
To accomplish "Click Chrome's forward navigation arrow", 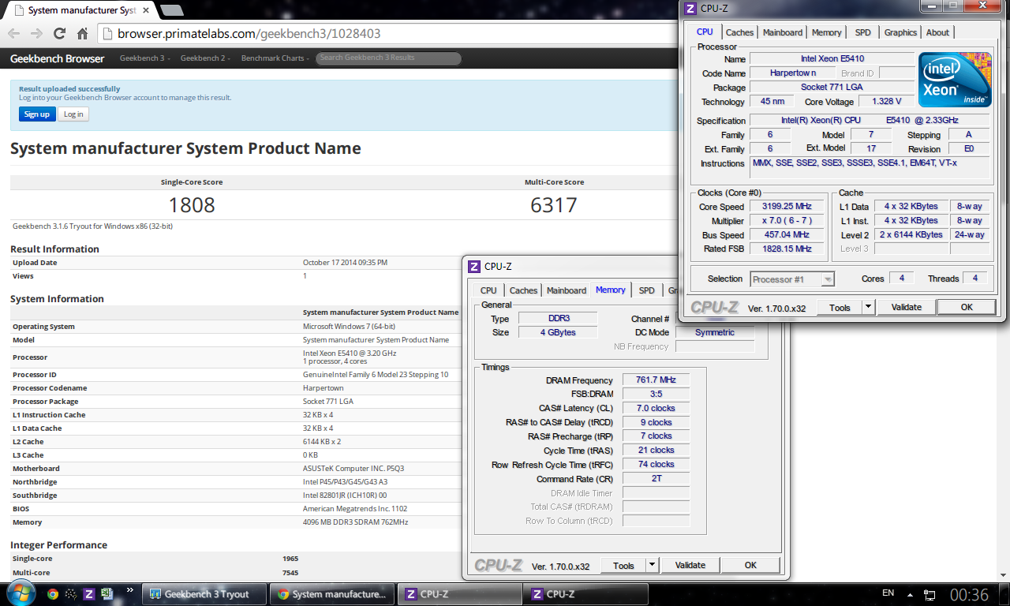I will click(36, 34).
